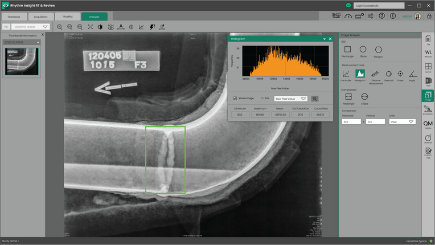Open the File sidebar panel
Screen dimensions: 435x245
(428, 40)
